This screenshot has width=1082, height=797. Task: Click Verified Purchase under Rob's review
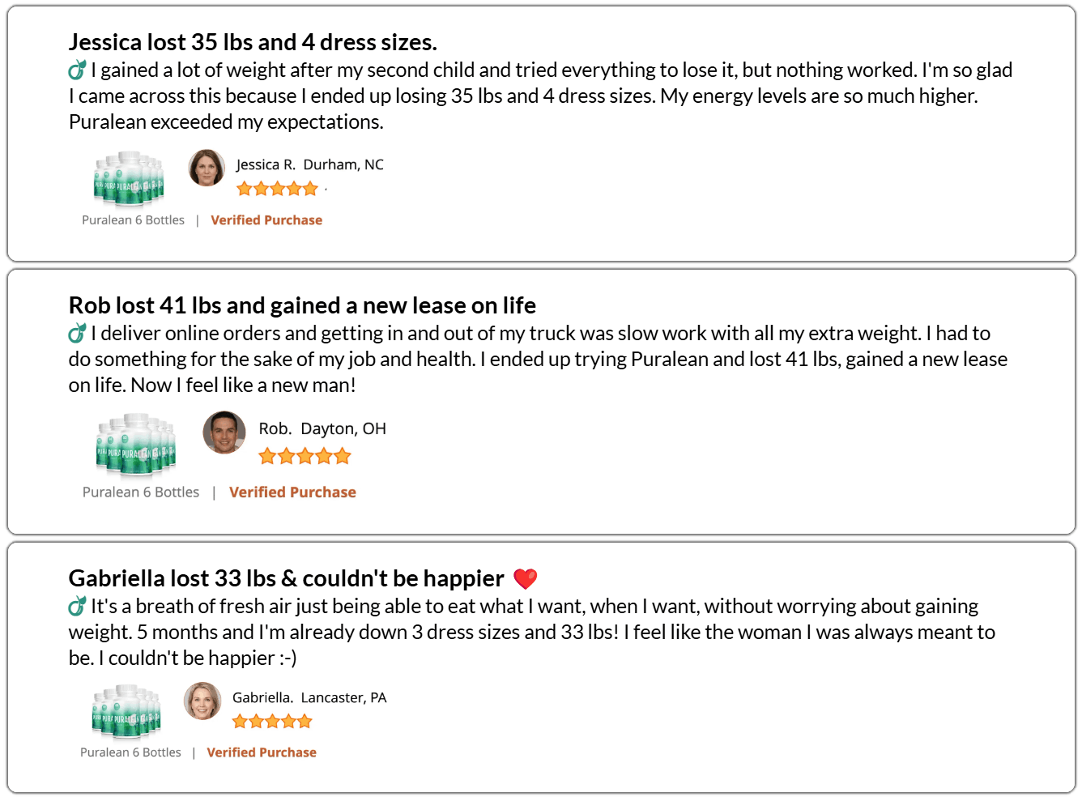[292, 492]
